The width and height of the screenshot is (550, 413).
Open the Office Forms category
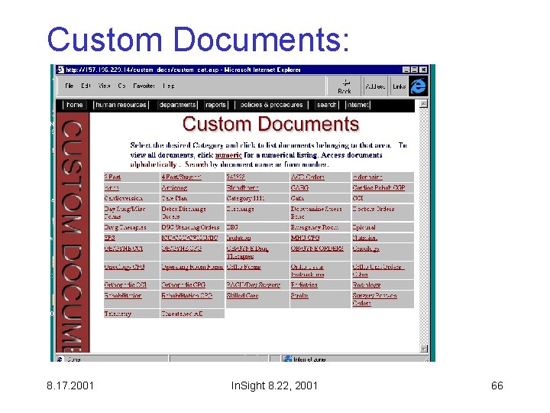pos(244,267)
